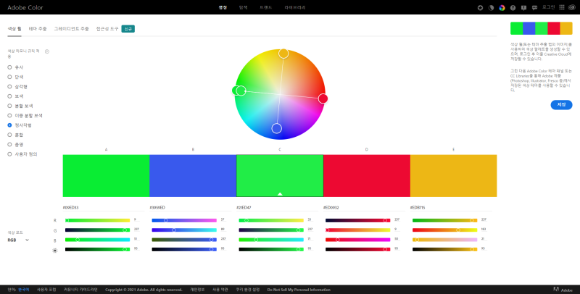Open the dark mode moon icon in header
The height and width of the screenshot is (294, 580).
[x=491, y=7]
